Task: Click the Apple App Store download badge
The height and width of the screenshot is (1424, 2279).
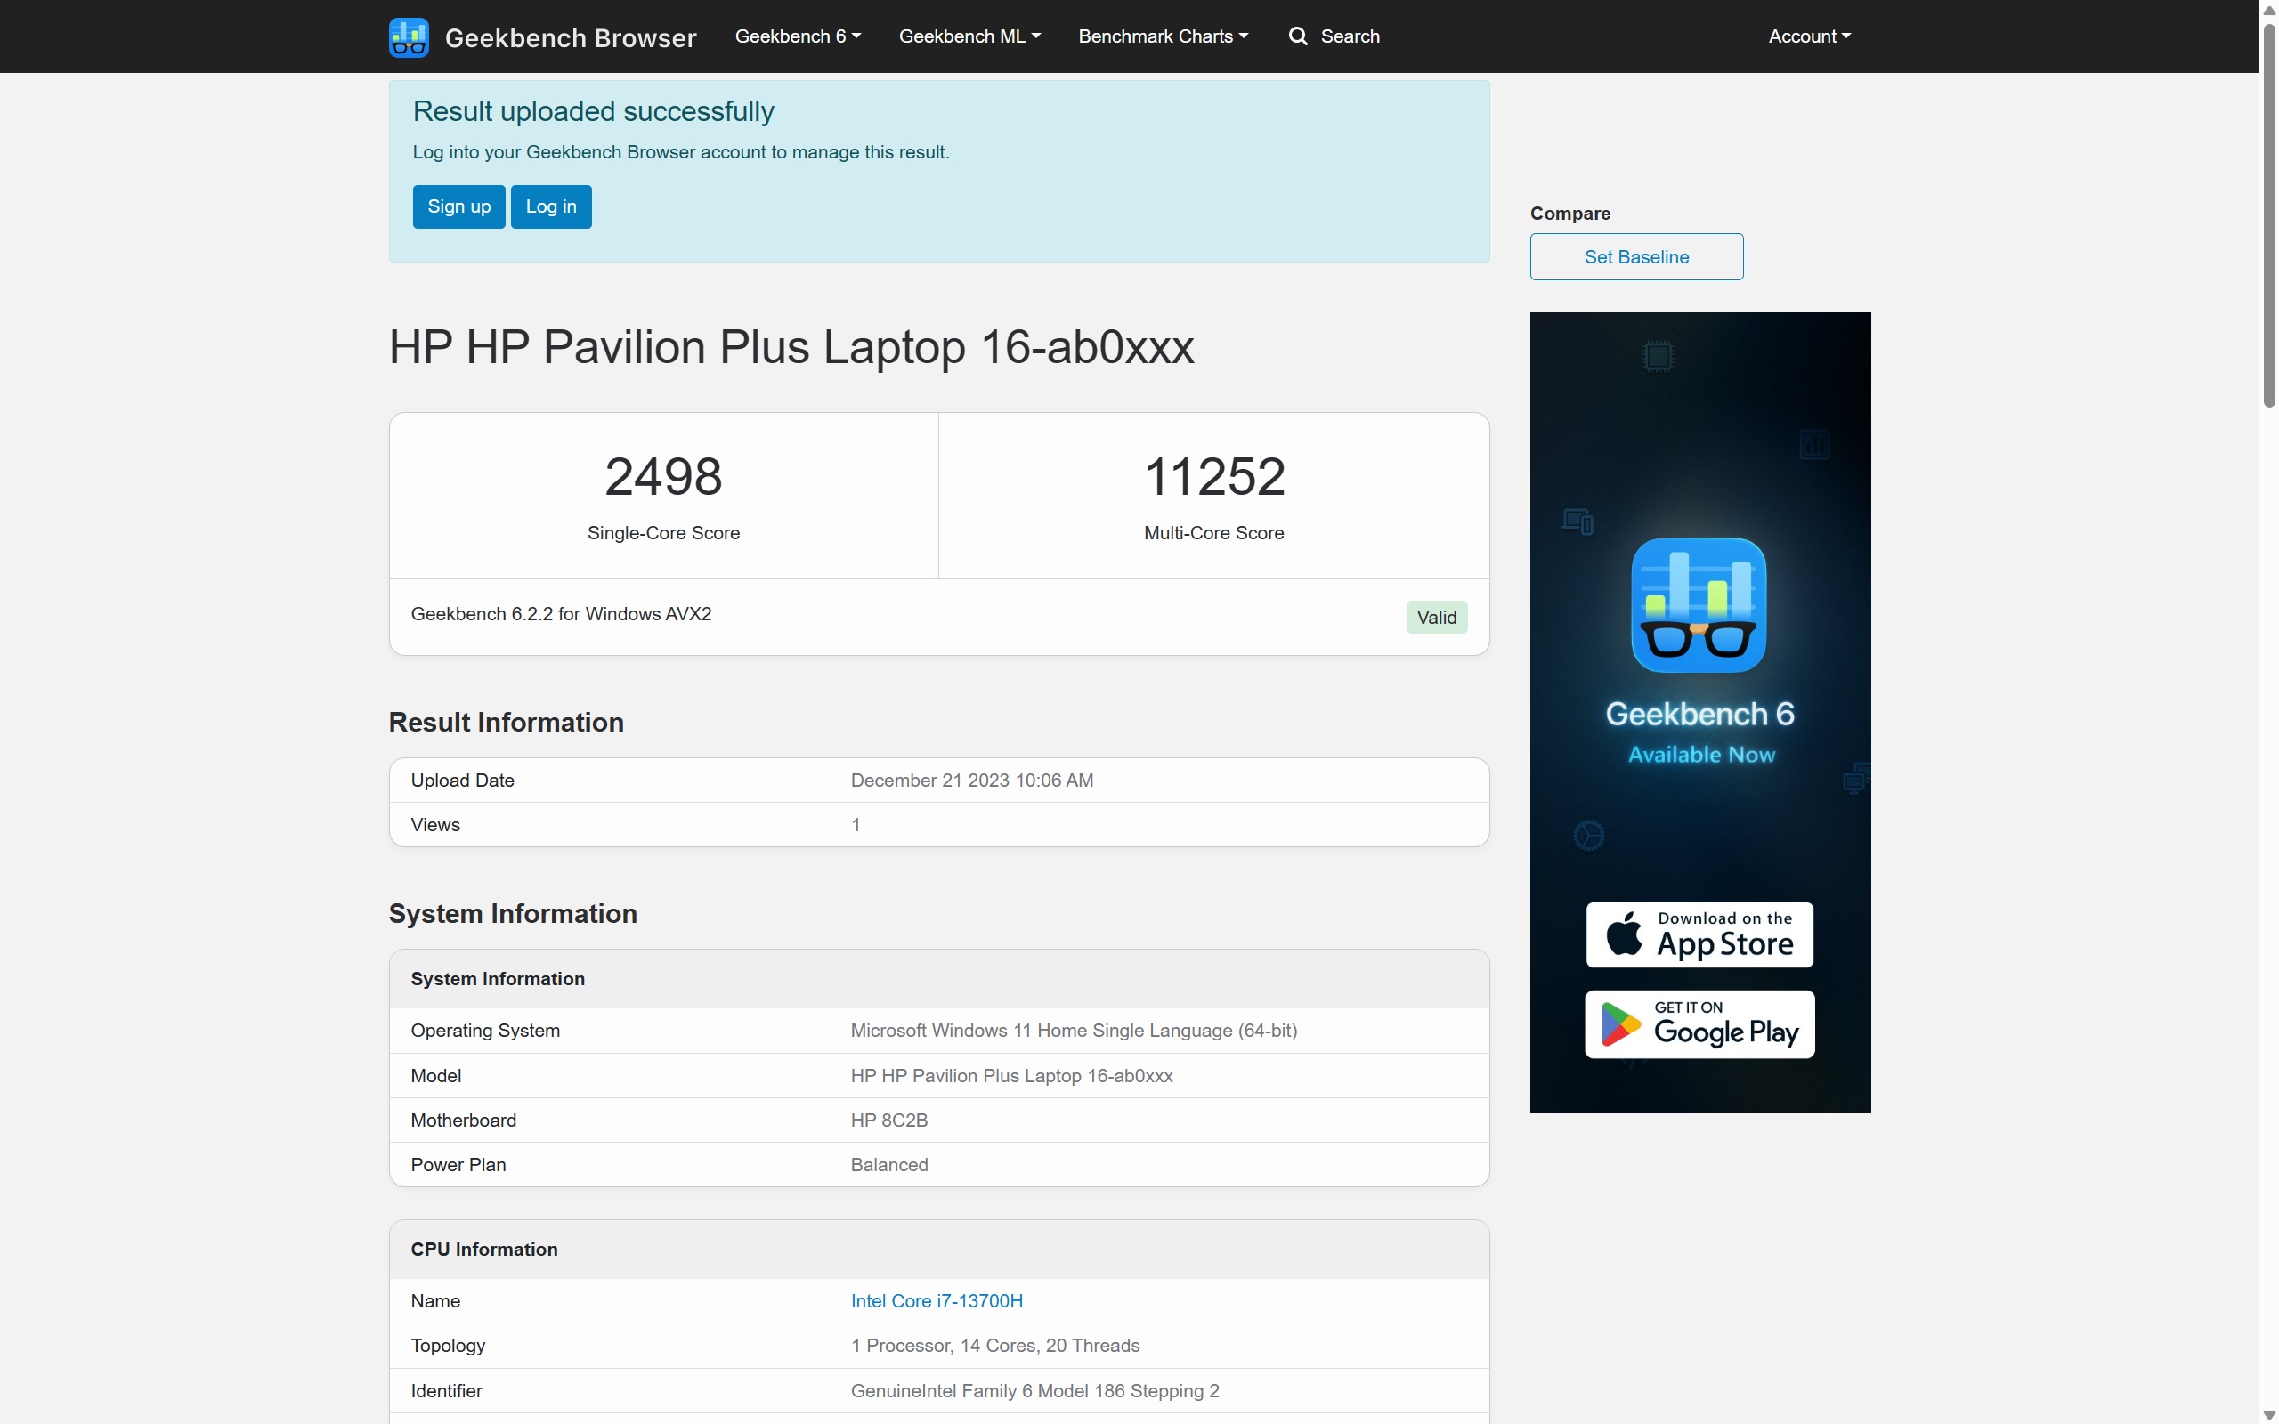Action: (1699, 934)
